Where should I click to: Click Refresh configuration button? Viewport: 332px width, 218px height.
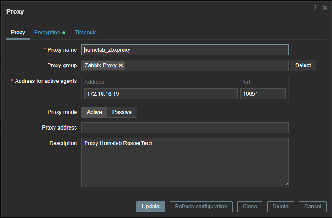click(201, 207)
